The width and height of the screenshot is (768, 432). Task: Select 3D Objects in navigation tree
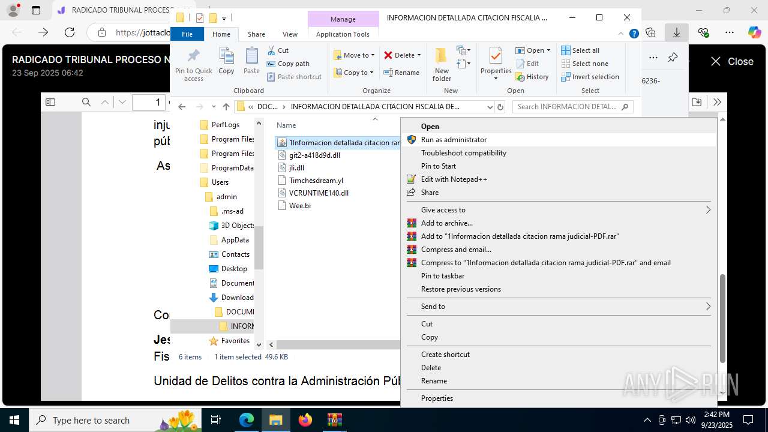tap(238, 226)
